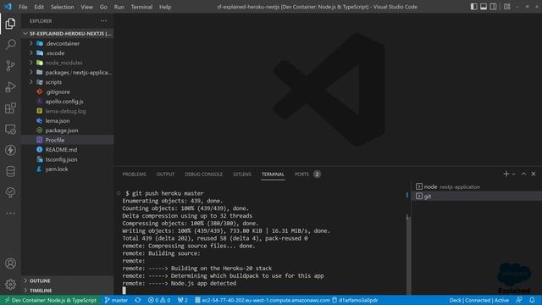This screenshot has height=305, width=542.
Task: Open the Accounts icon
Action: [x=10, y=263]
